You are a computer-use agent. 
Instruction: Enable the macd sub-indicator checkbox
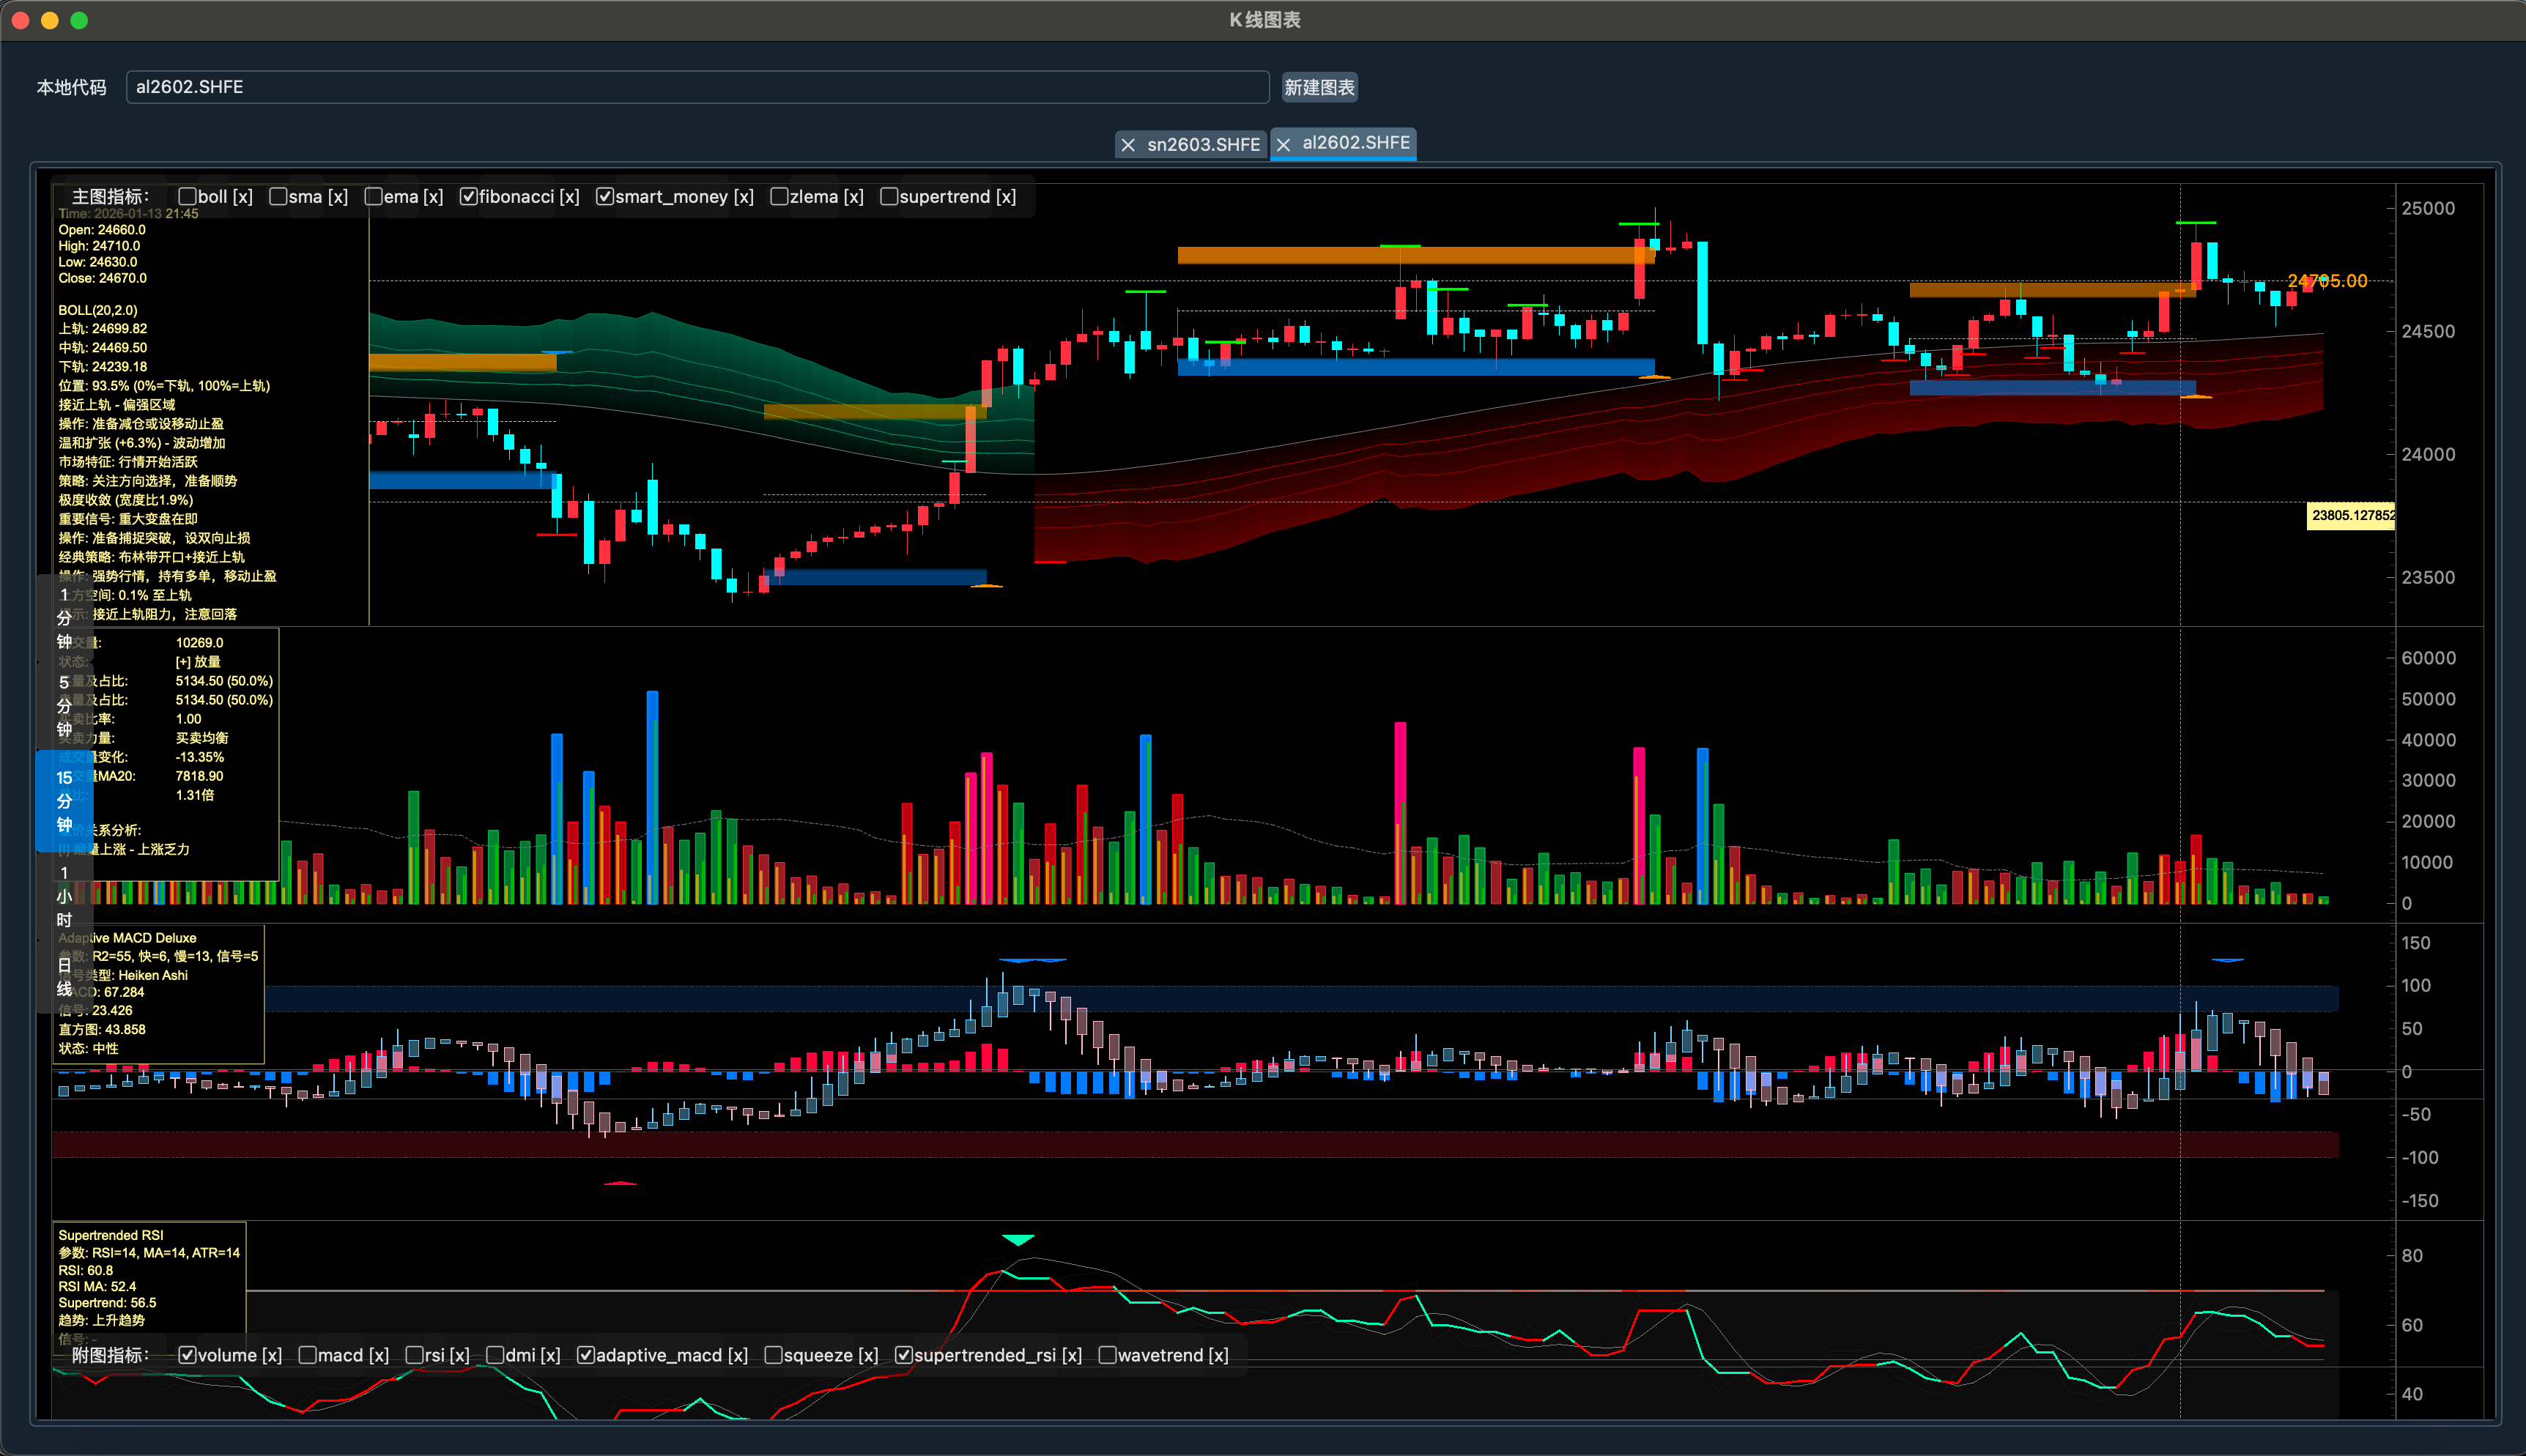(x=308, y=1355)
